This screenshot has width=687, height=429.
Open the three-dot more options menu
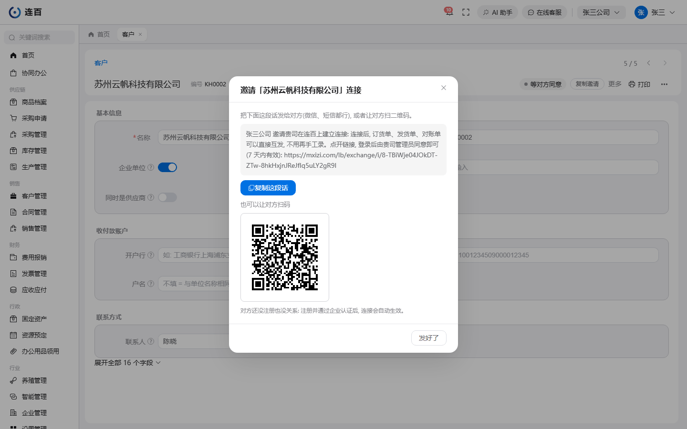pyautogui.click(x=664, y=84)
